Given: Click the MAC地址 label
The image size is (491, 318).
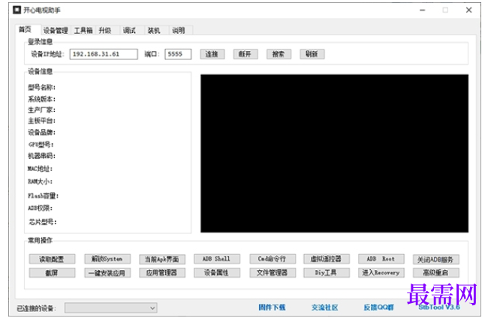Looking at the screenshot, I should tap(40, 169).
